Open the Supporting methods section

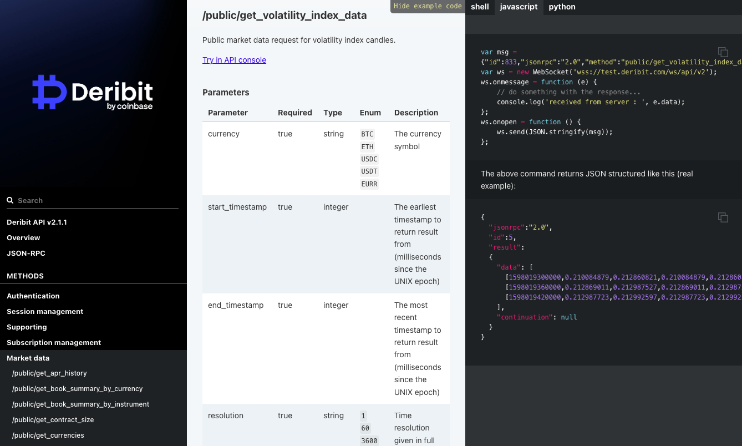point(27,327)
